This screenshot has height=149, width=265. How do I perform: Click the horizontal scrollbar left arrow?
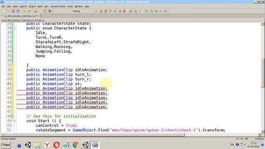coord(2,135)
